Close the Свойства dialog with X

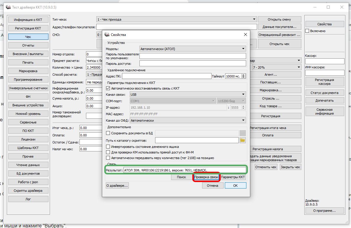[x=245, y=34]
